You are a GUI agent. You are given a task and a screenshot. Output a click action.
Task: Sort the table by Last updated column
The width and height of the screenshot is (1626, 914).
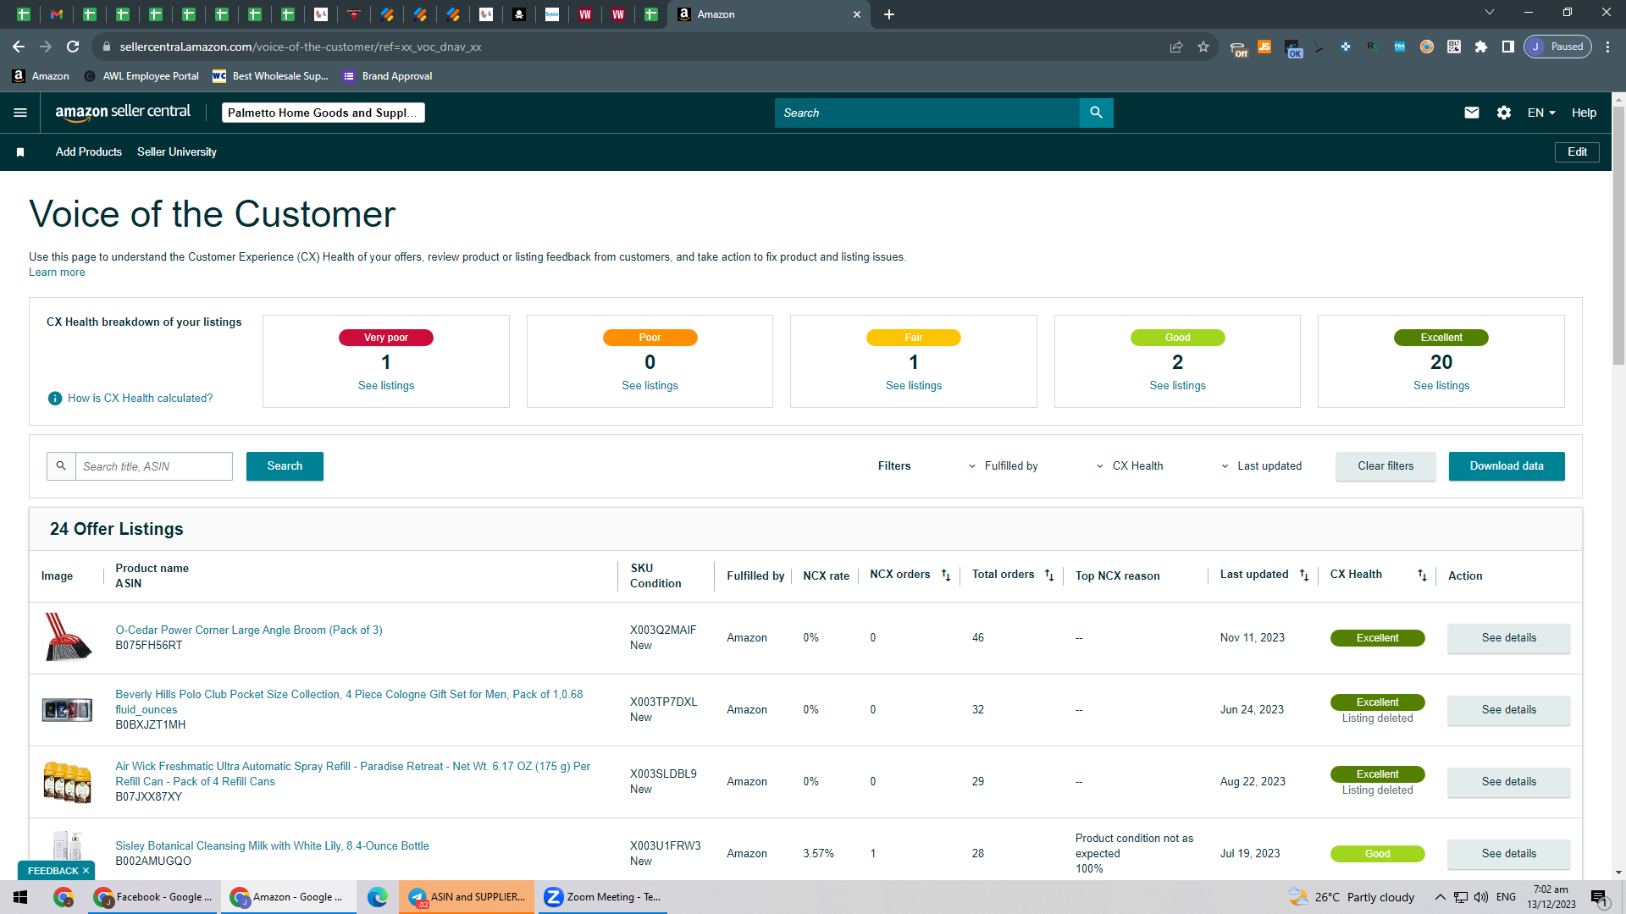pos(1304,575)
